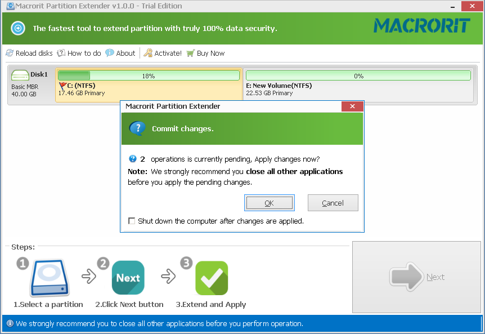Image resolution: width=485 pixels, height=334 pixels.
Task: Click the 'close all other applications' bold text
Action: pos(294,171)
